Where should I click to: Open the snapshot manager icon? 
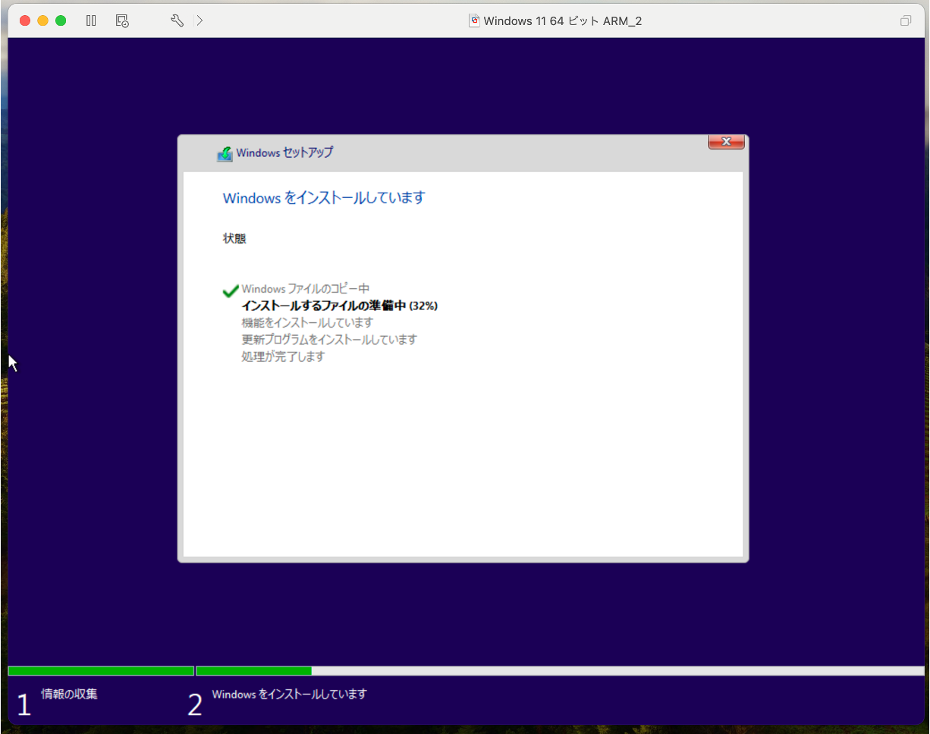[122, 20]
